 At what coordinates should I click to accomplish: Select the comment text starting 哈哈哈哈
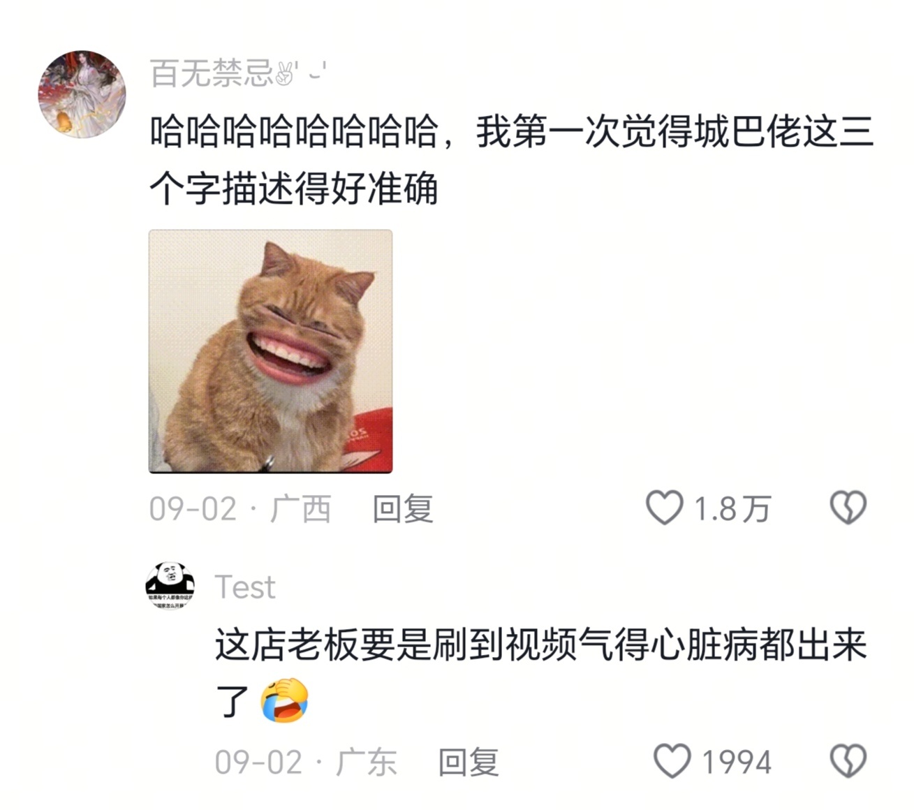tap(512, 160)
